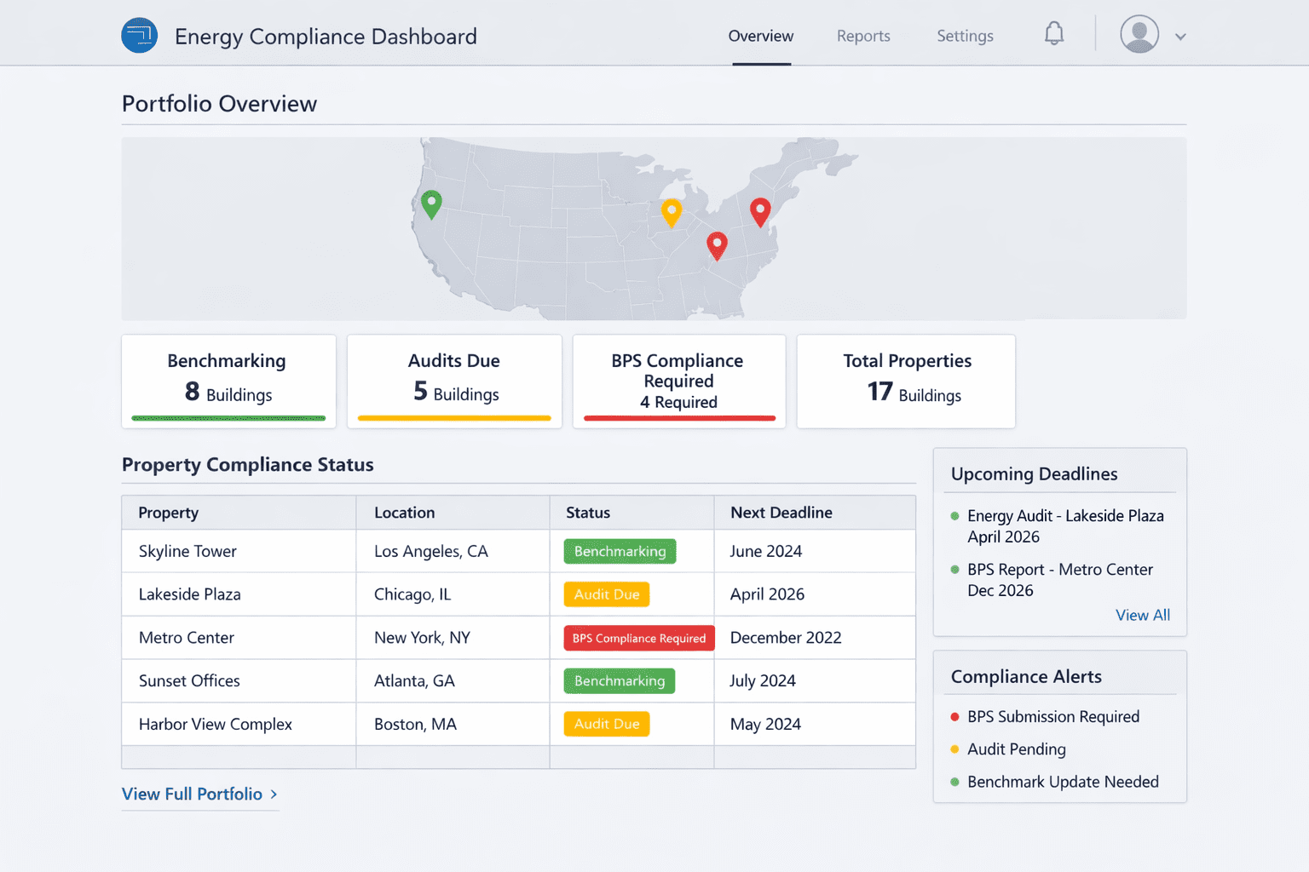
Task: Click View All in Upcoming Deadlines
Action: click(x=1142, y=615)
